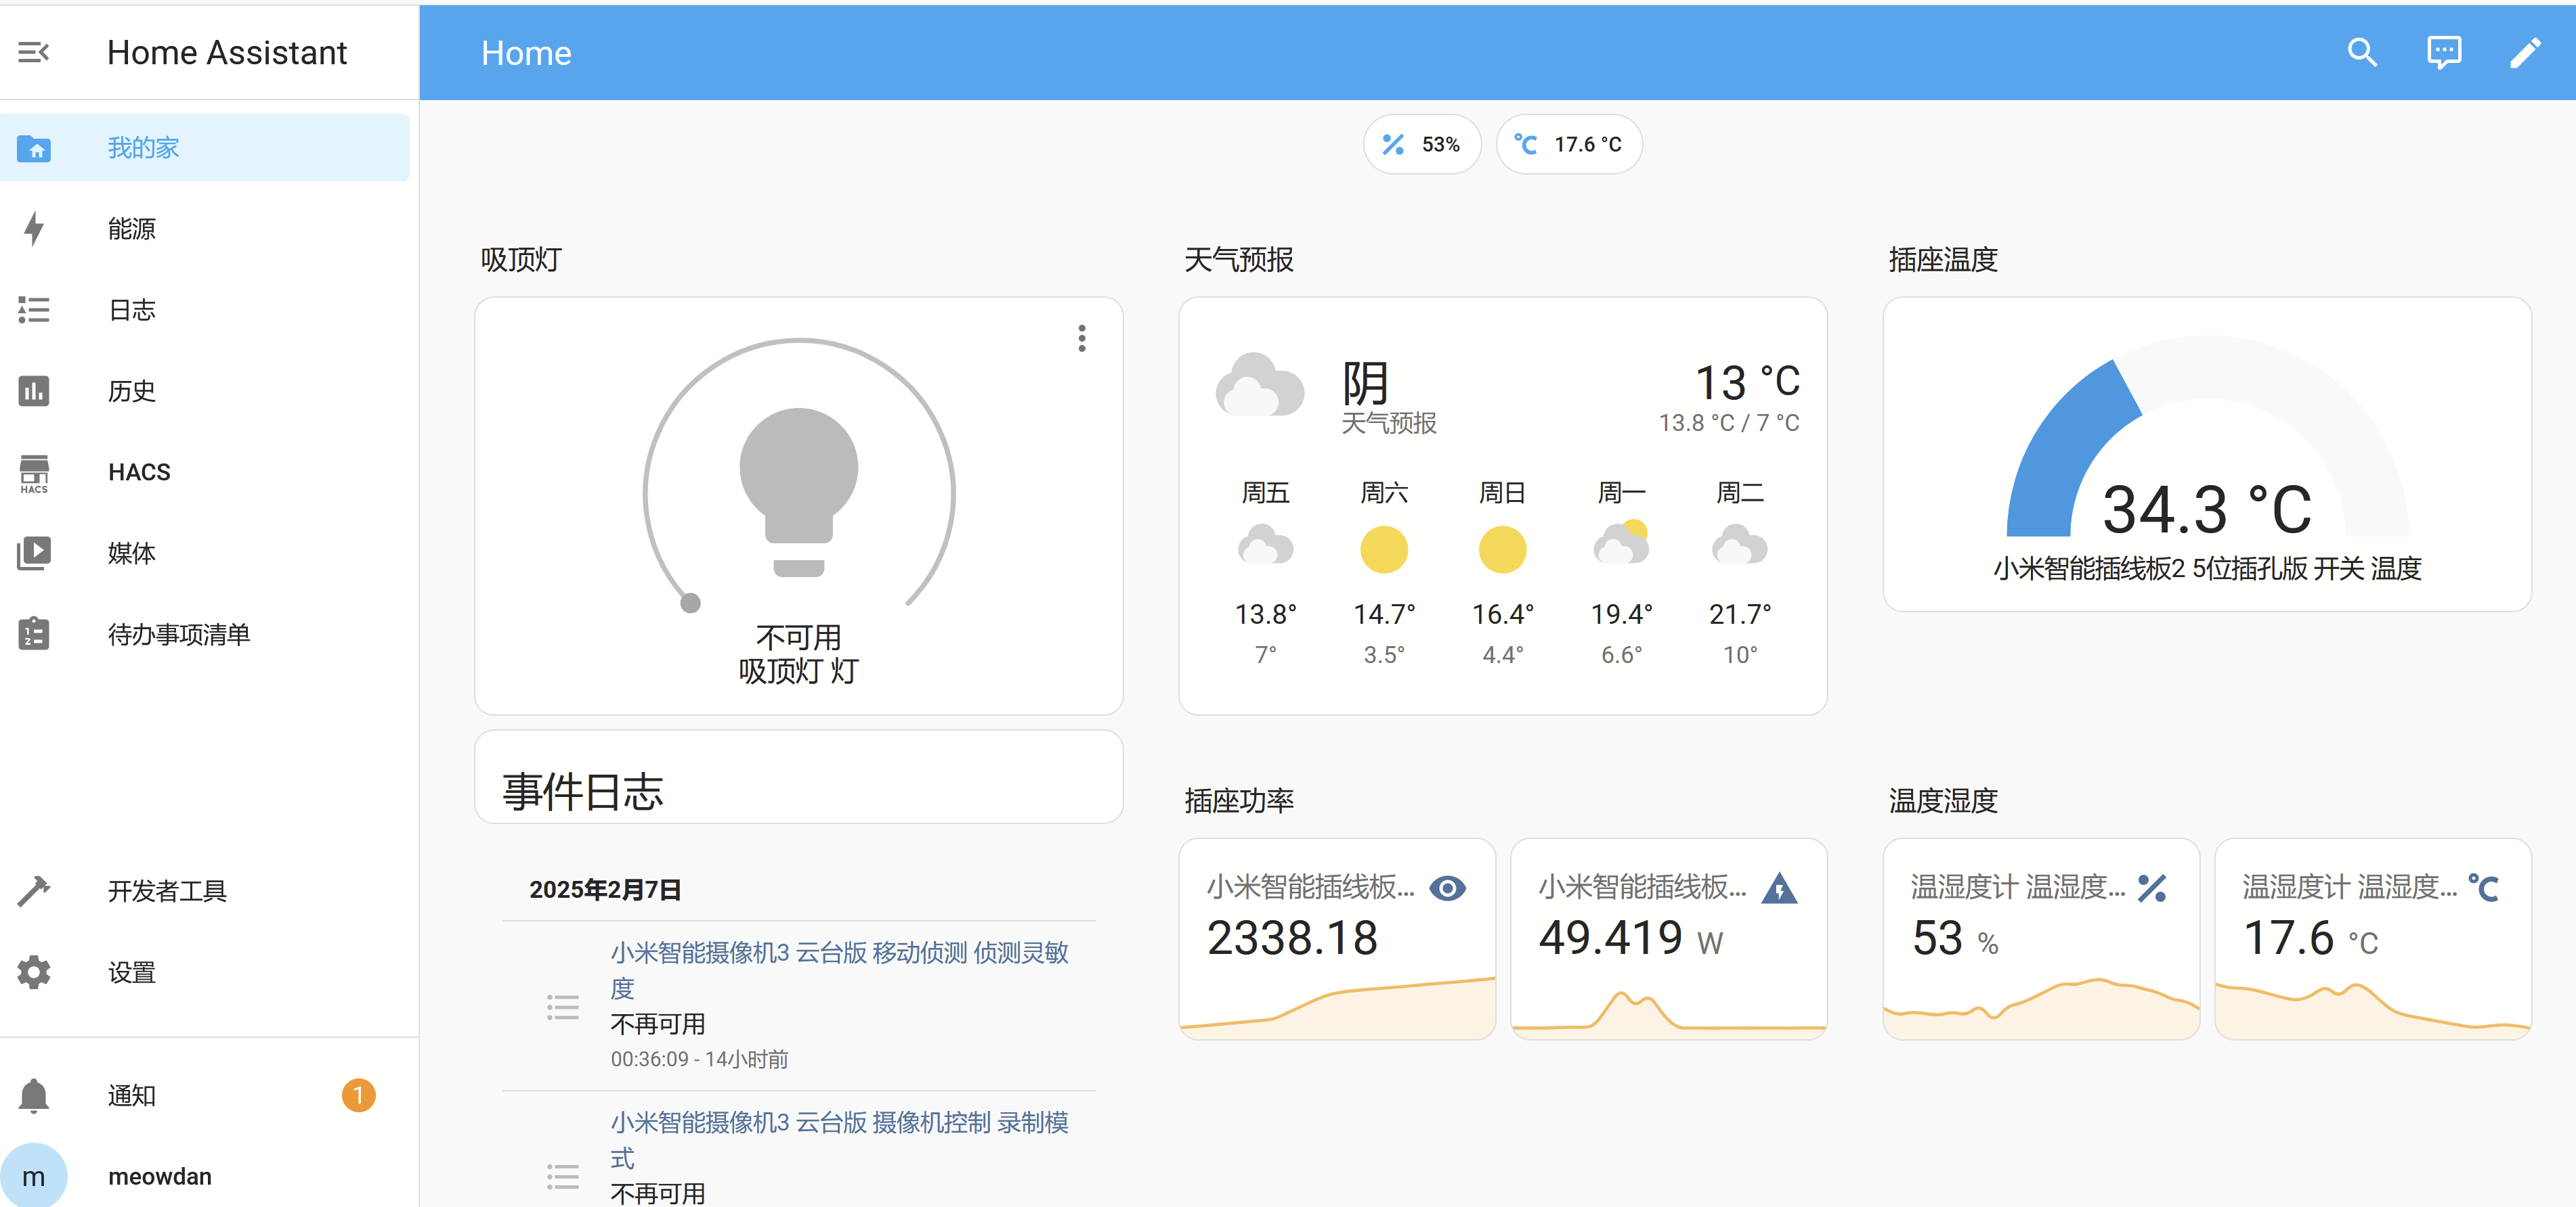Open the 17.6 °C temperature sensor card
Image resolution: width=2576 pixels, height=1207 pixels.
tap(2372, 938)
